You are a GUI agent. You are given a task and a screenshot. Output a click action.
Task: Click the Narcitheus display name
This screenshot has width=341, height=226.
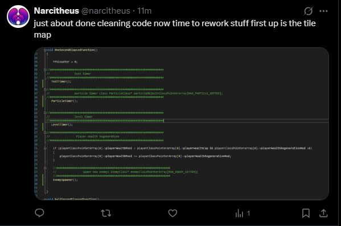click(x=56, y=11)
